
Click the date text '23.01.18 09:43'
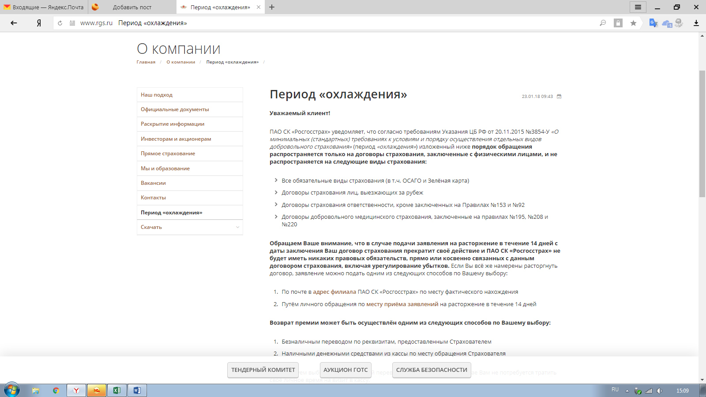tap(537, 97)
